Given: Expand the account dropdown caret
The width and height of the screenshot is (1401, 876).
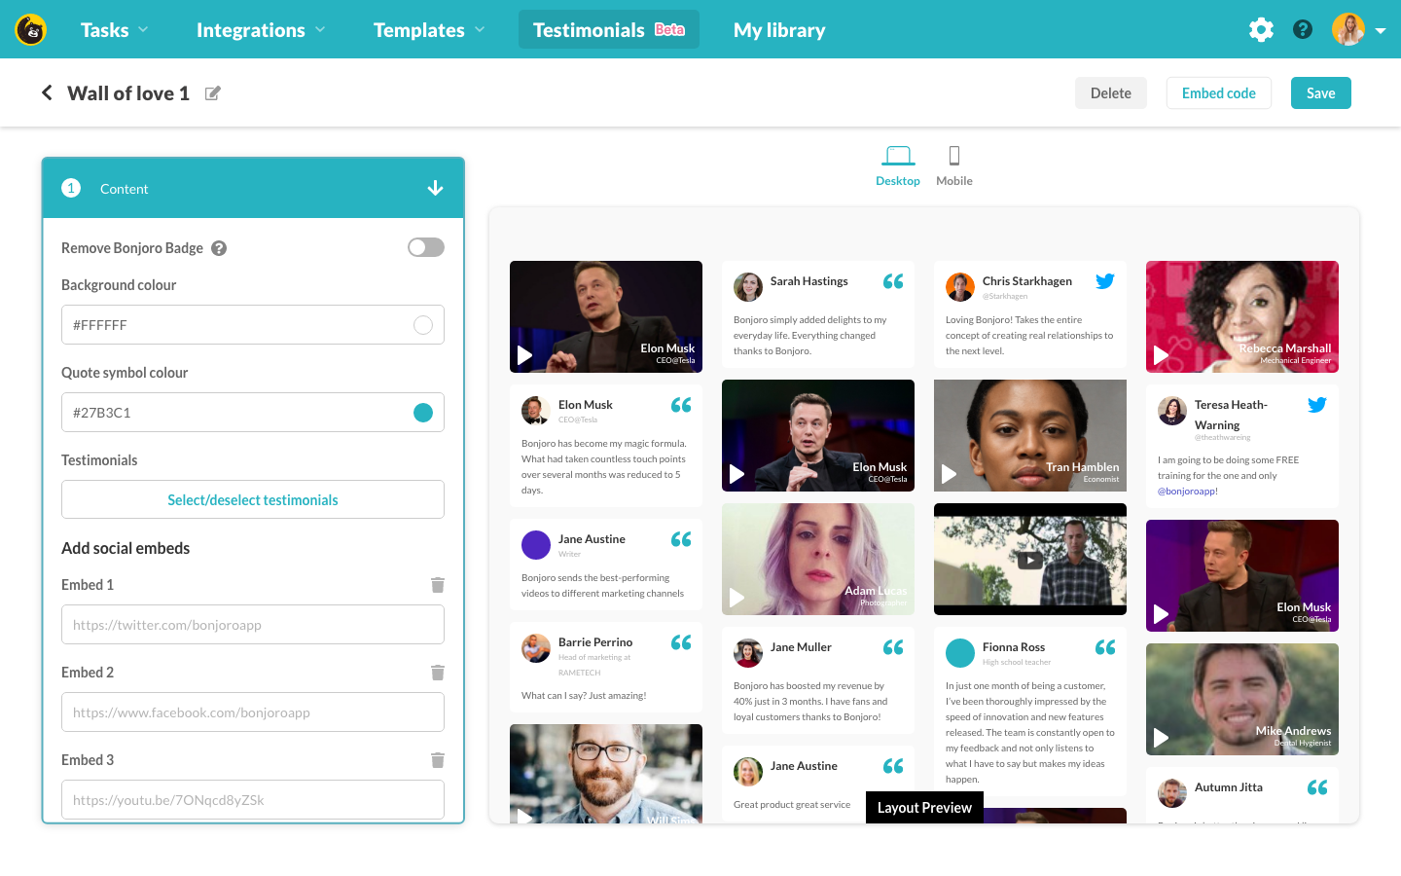Looking at the screenshot, I should click(x=1381, y=30).
